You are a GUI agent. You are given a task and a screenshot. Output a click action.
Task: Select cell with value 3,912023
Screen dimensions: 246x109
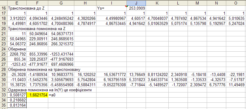pos(17,18)
